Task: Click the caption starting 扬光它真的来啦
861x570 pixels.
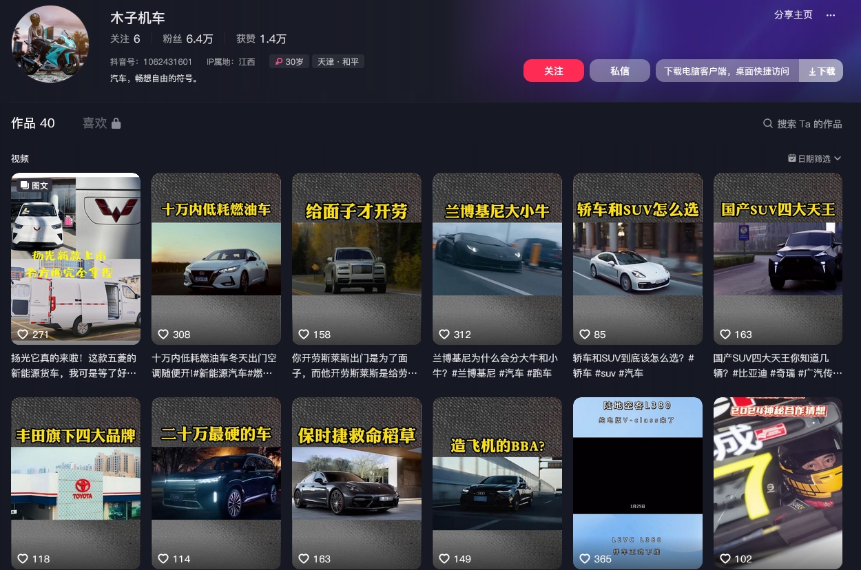Action: [74, 366]
